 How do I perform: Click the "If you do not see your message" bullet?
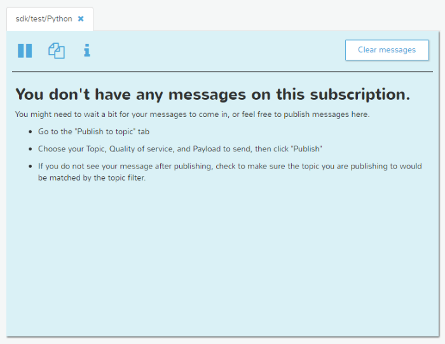230,172
